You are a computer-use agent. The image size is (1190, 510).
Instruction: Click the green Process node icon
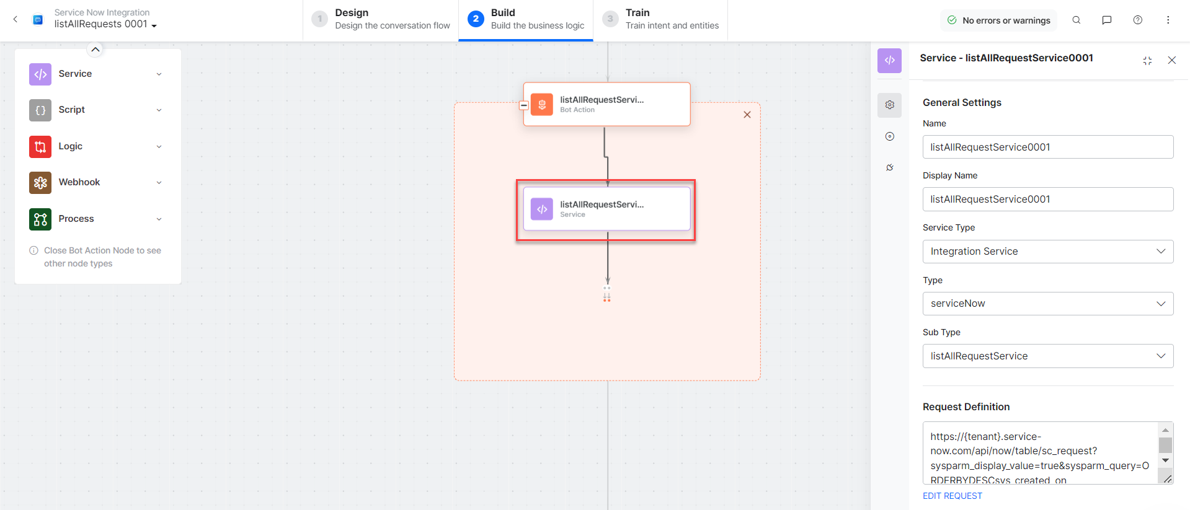[40, 219]
